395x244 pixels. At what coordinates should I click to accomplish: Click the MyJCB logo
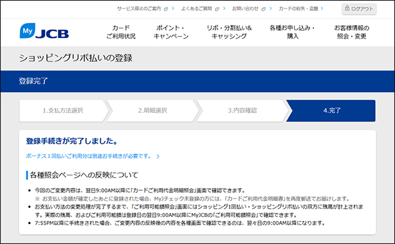click(x=44, y=31)
